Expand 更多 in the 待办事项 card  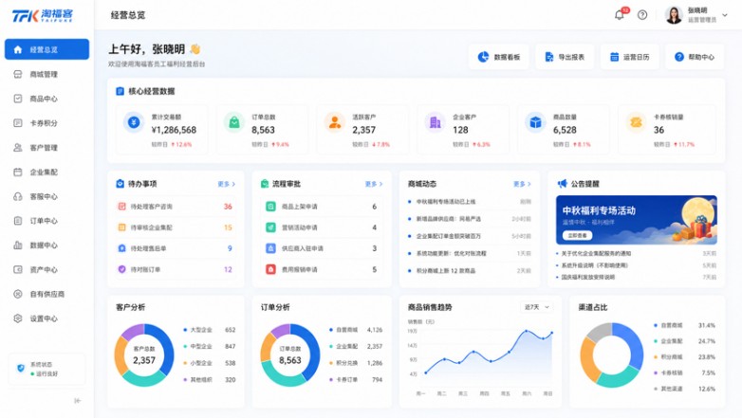(x=227, y=184)
